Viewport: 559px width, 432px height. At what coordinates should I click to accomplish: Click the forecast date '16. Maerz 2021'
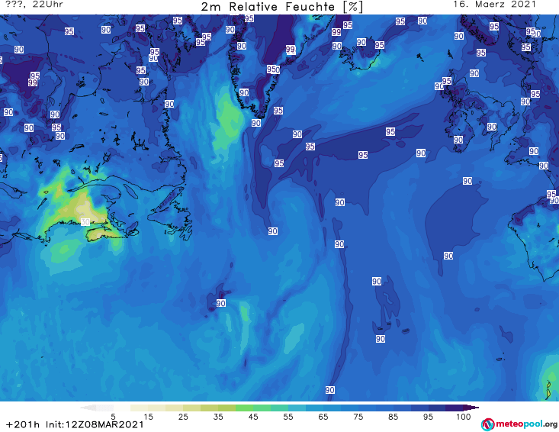tap(494, 5)
